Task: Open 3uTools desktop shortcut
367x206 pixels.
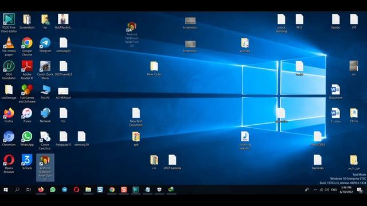Action: (x=27, y=162)
